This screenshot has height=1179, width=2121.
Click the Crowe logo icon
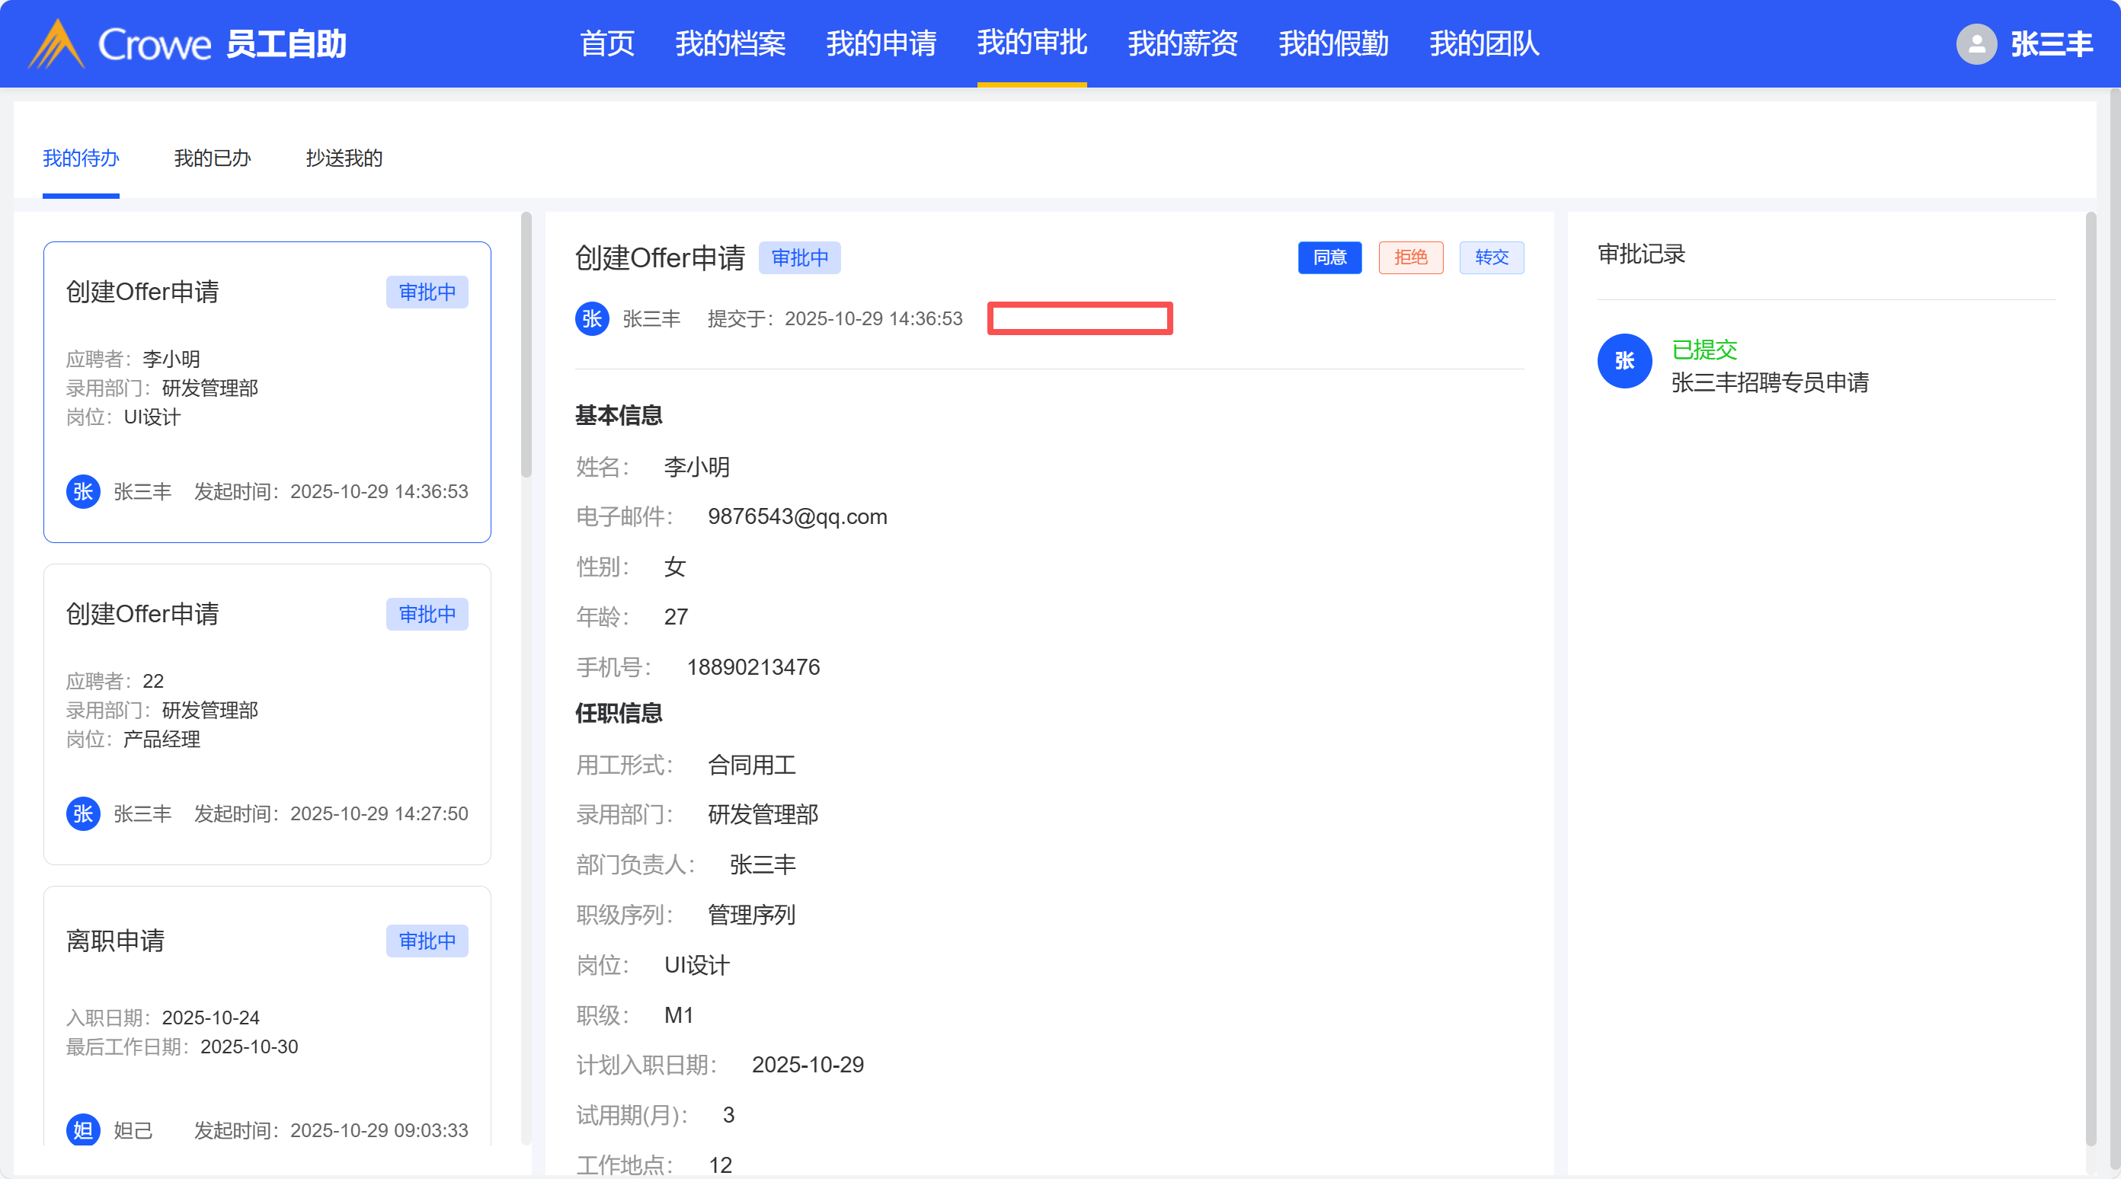pos(56,43)
